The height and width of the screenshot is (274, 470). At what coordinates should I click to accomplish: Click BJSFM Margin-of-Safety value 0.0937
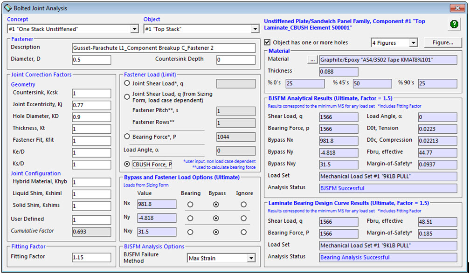click(x=438, y=164)
